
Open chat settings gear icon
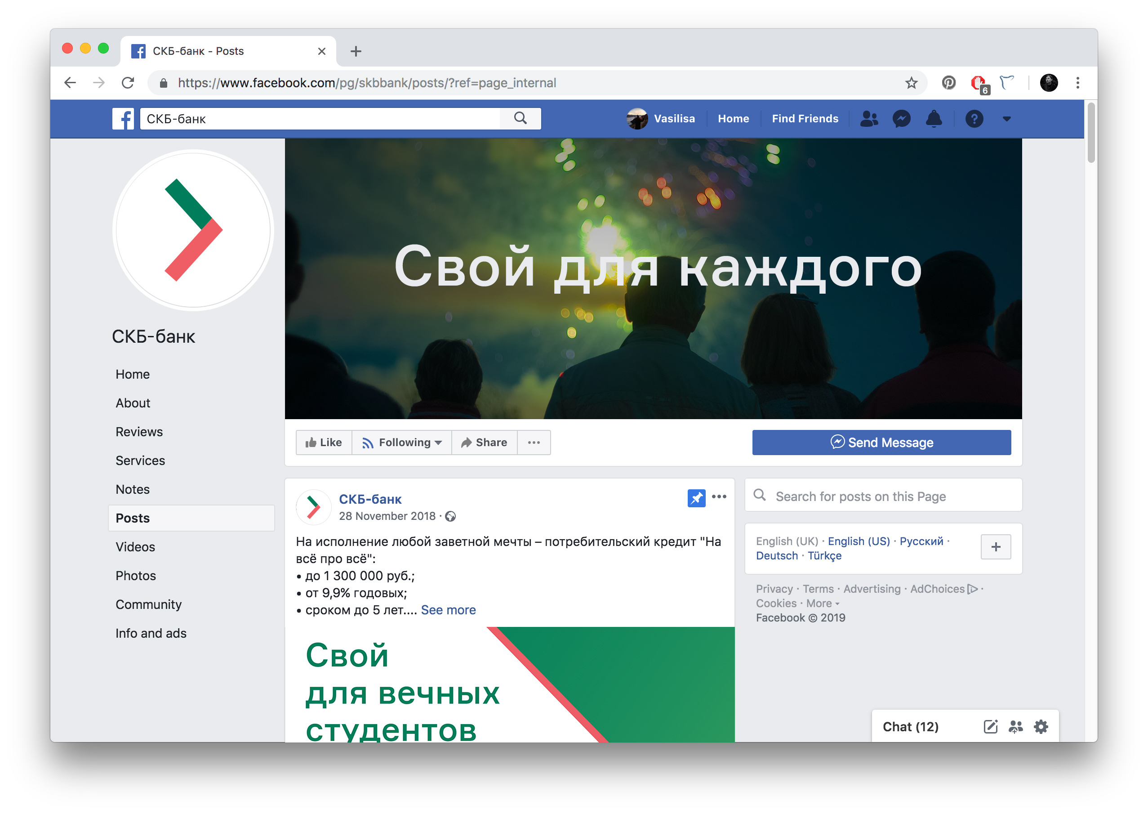[x=1041, y=726]
